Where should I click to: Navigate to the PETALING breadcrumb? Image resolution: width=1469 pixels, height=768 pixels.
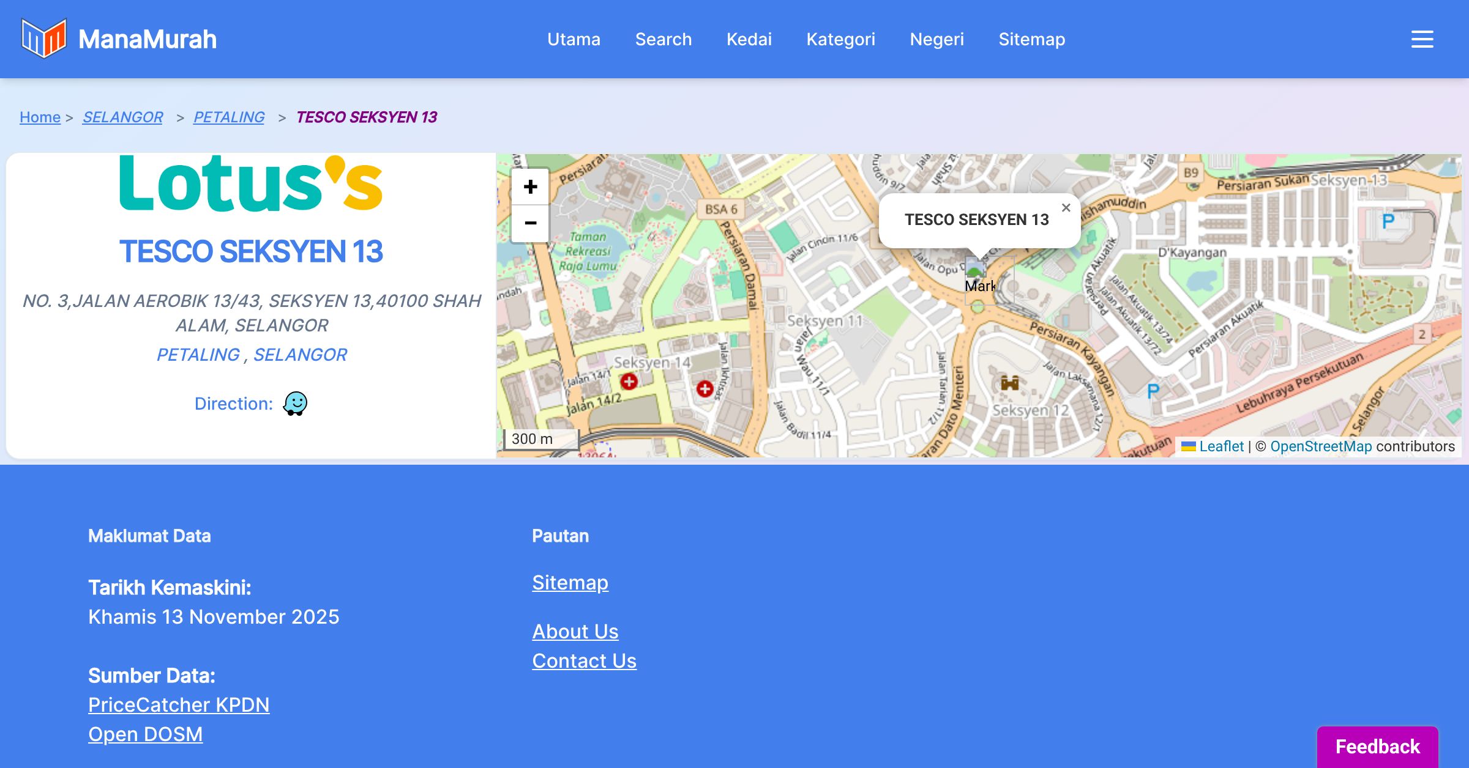pos(229,117)
